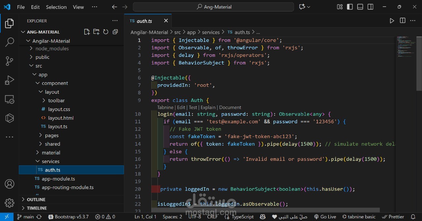Open Bootstrap v5.3.7 status item
This screenshot has width=422, height=221.
(x=69, y=217)
